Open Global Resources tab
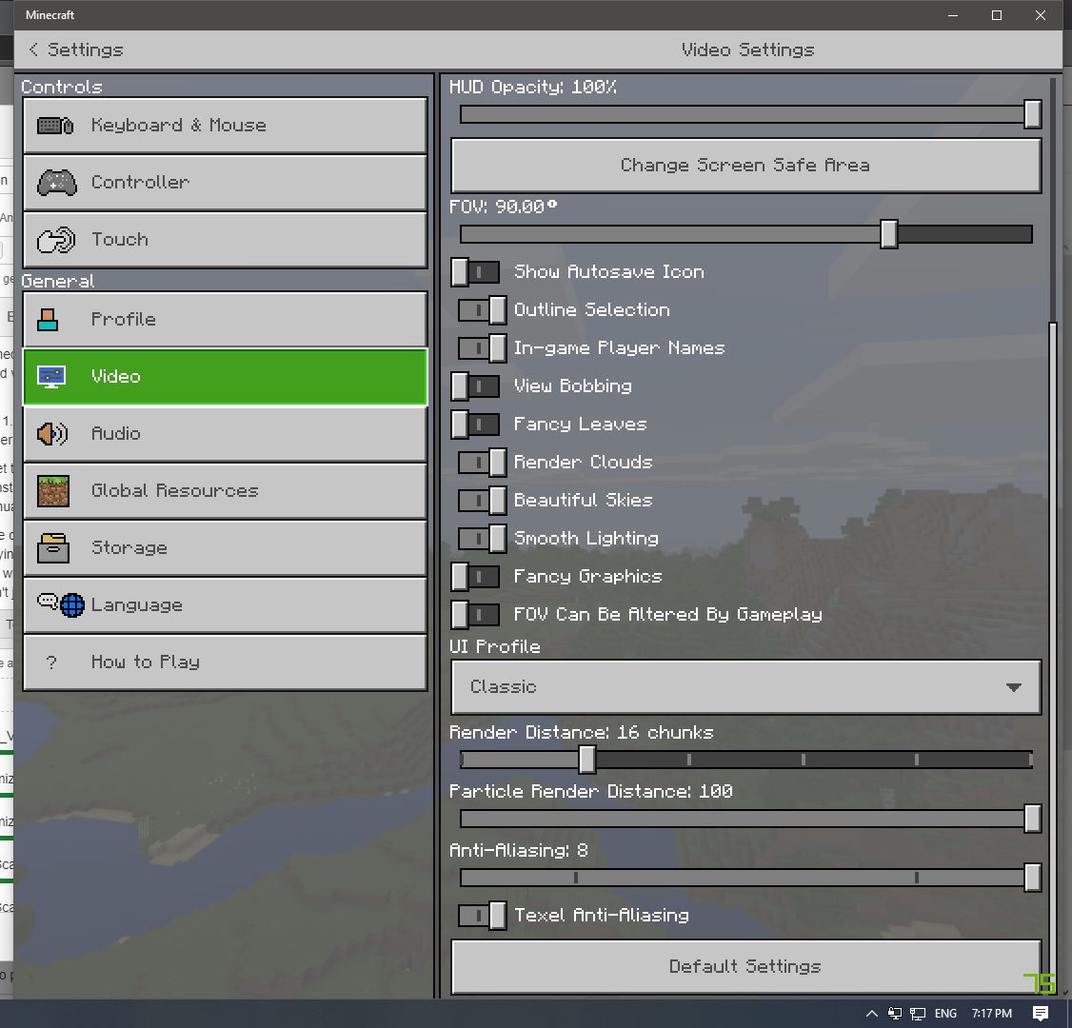 tap(225, 491)
